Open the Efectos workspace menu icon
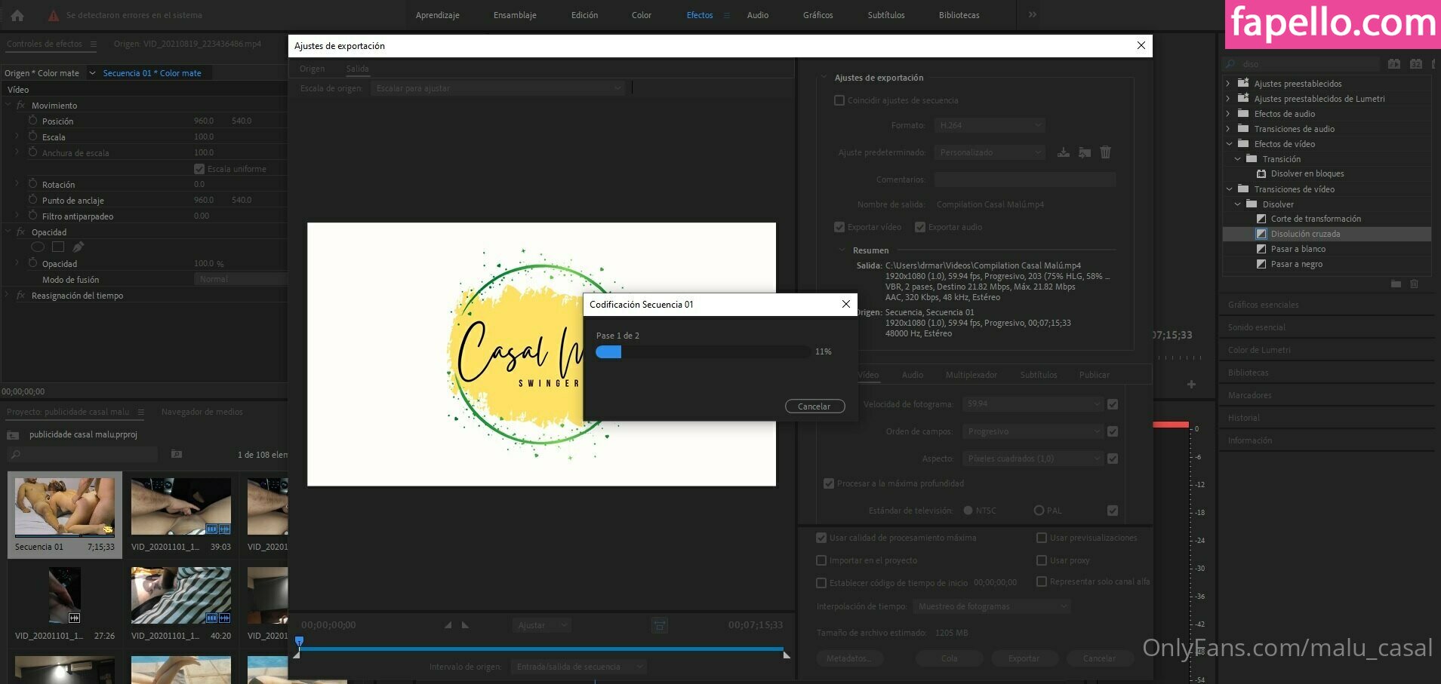Screen dimensions: 1441x684 click(727, 15)
